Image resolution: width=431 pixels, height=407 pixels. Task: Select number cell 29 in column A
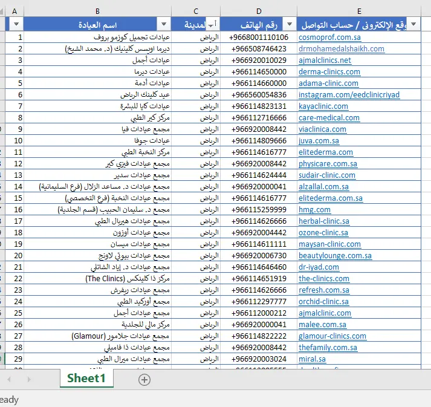15,359
